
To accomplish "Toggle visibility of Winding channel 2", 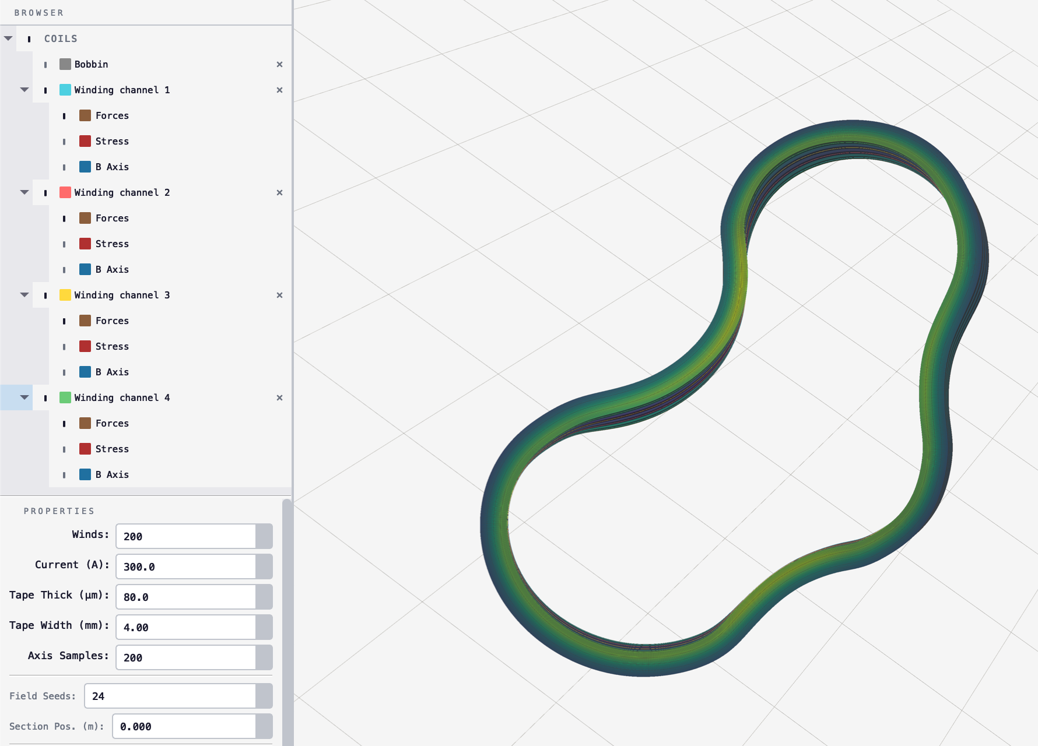I will 45,193.
